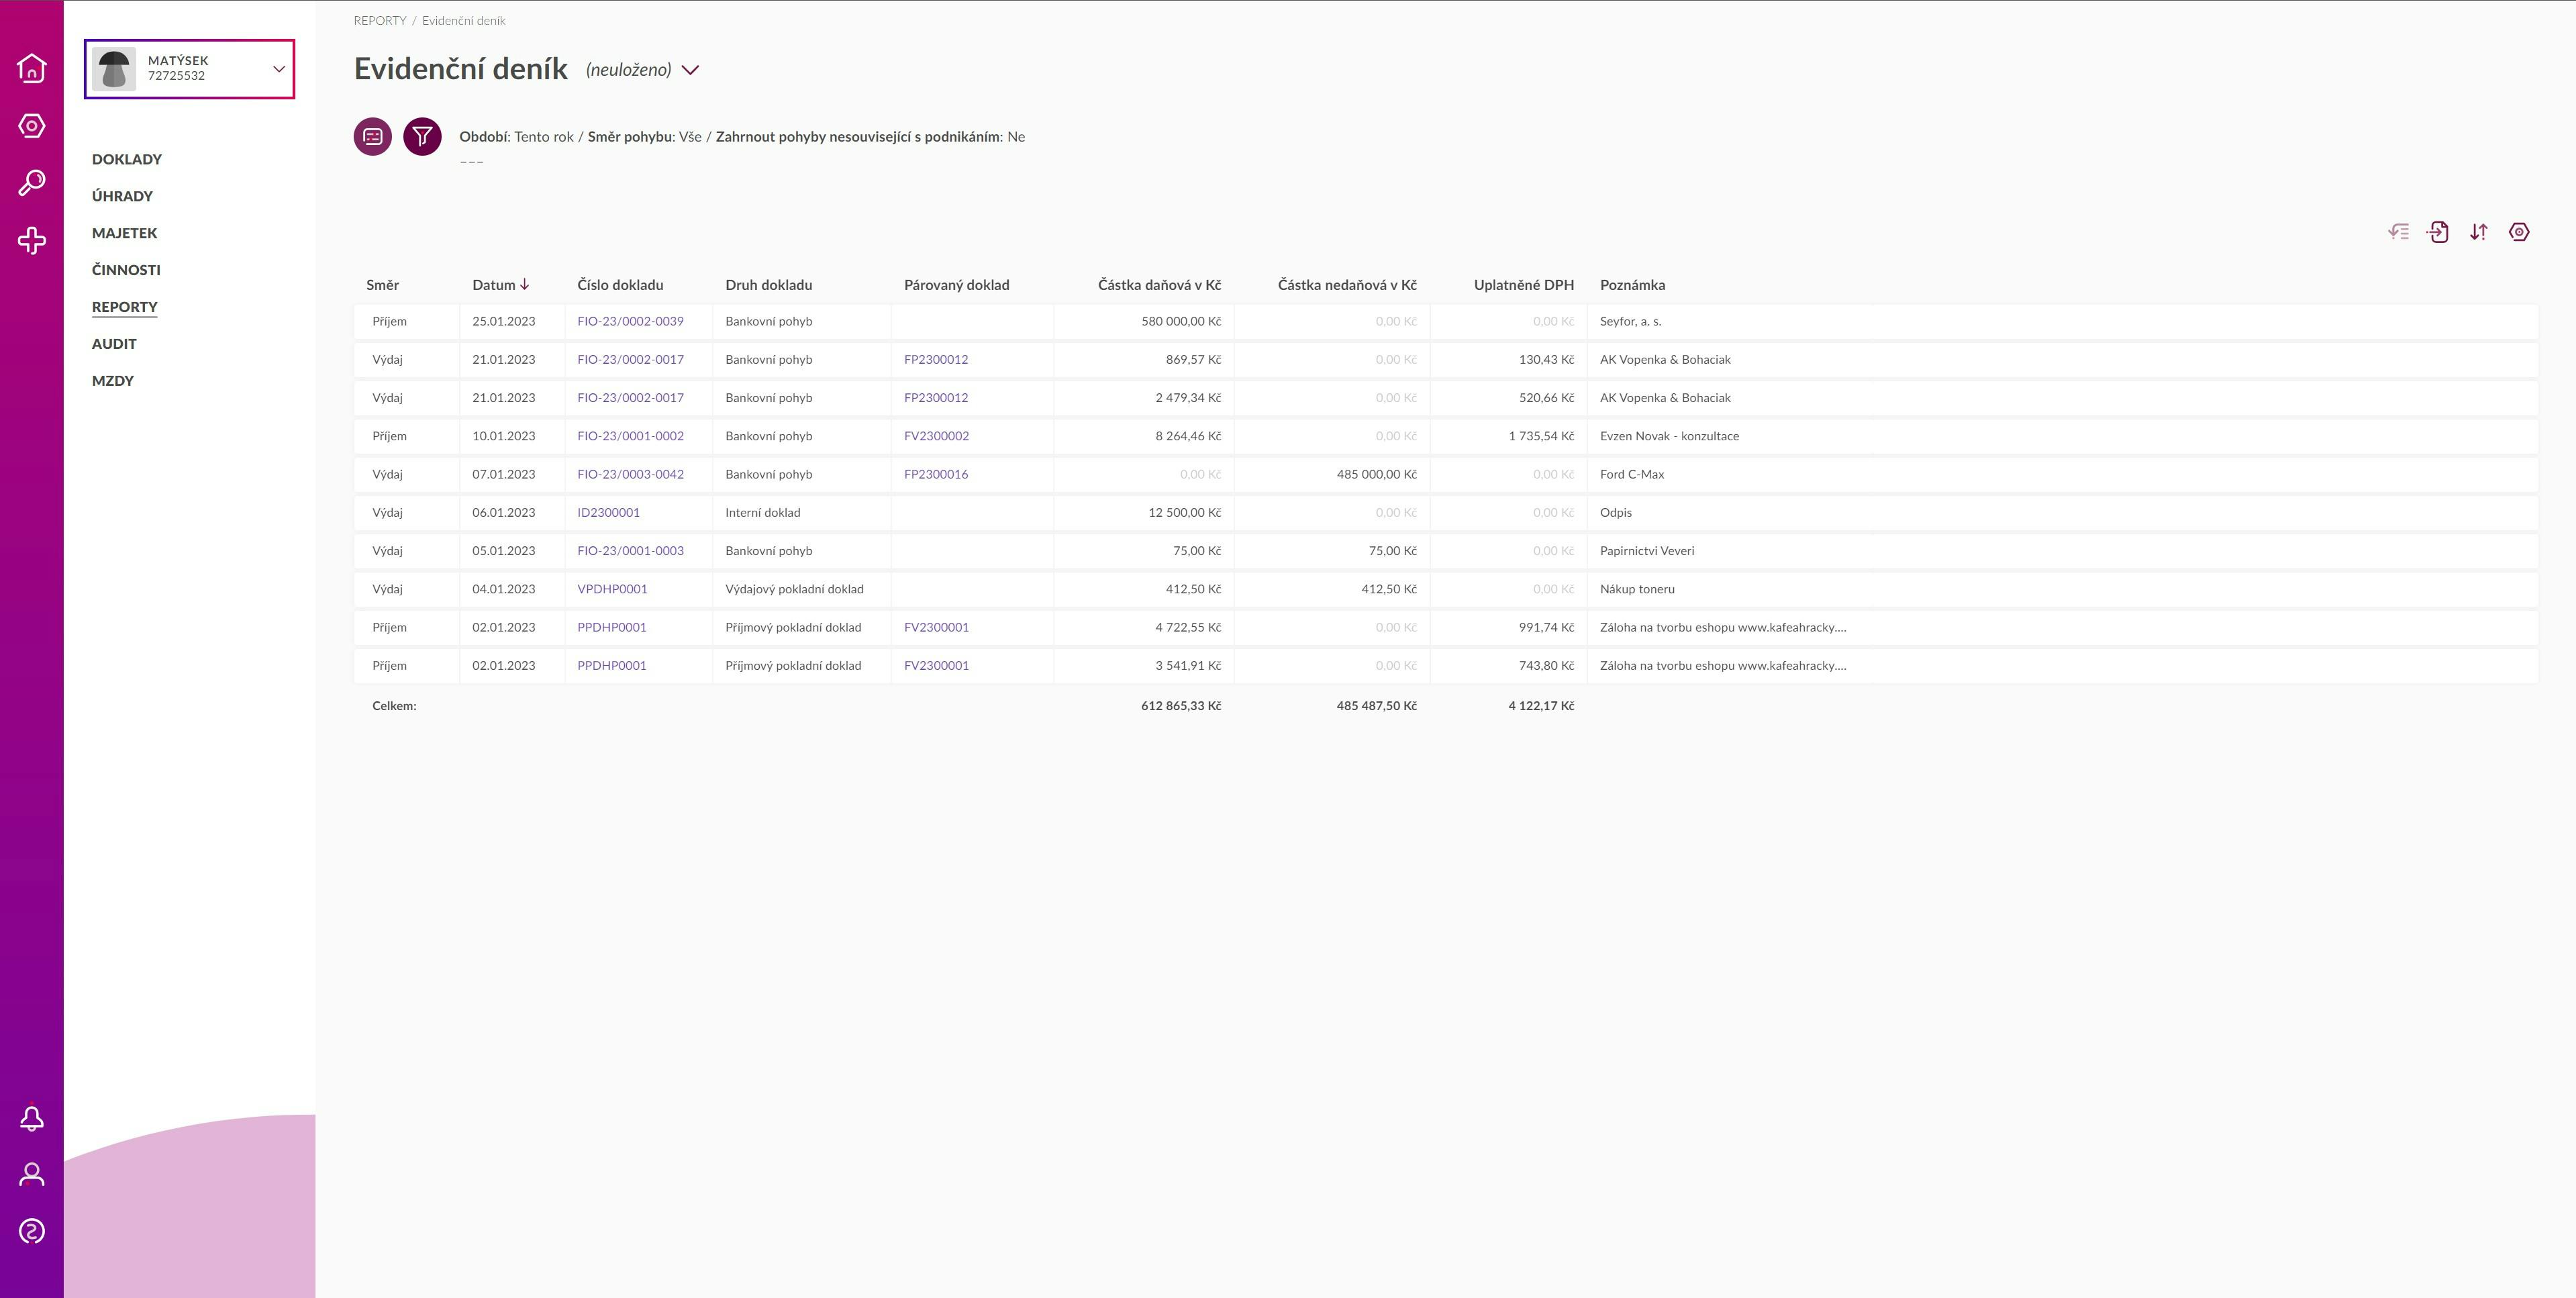The width and height of the screenshot is (2576, 1298).
Task: Open document FIO-23/0002-0039
Action: [630, 321]
